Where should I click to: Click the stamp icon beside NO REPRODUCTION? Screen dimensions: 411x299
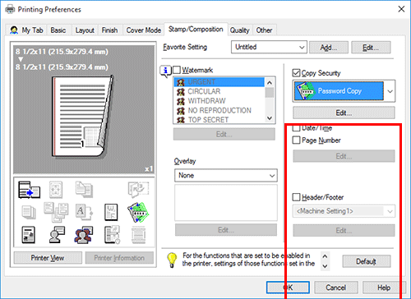tap(181, 111)
